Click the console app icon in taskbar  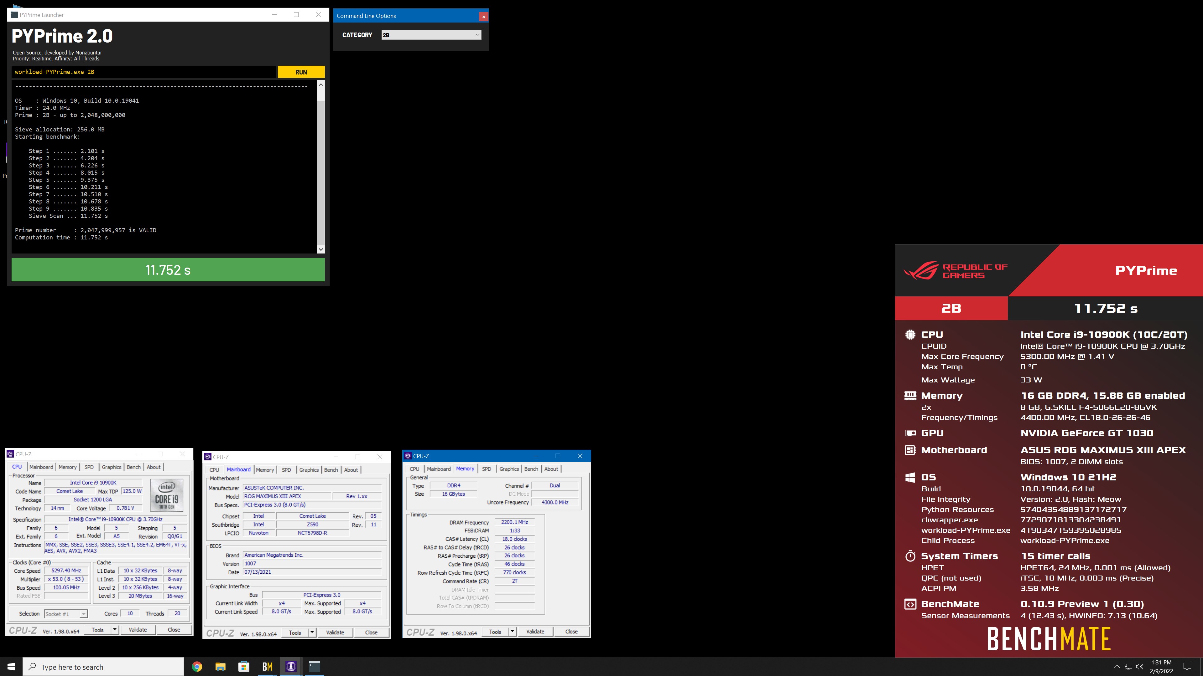click(x=314, y=667)
